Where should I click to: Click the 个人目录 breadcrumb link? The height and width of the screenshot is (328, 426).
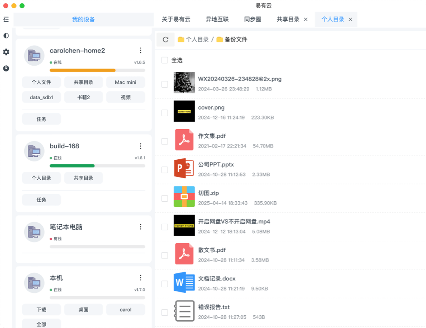[197, 39]
